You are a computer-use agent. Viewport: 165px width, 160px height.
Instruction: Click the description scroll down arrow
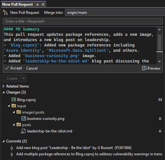tap(159, 61)
